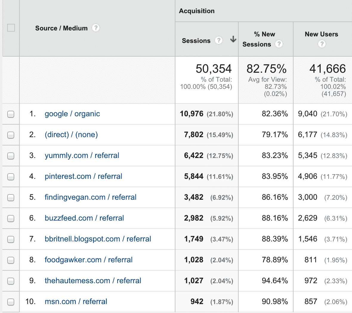Check the (direct) / (none) row checkbox
The image size is (352, 313).
(x=11, y=135)
